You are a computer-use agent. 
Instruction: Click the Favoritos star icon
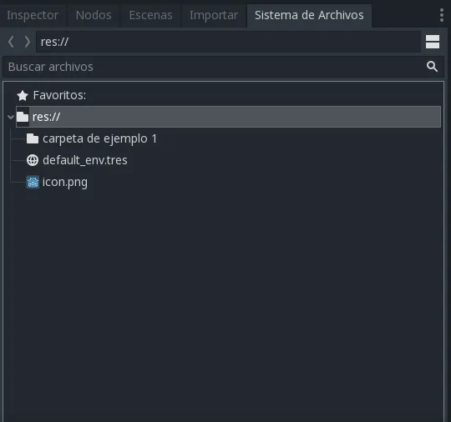[23, 95]
